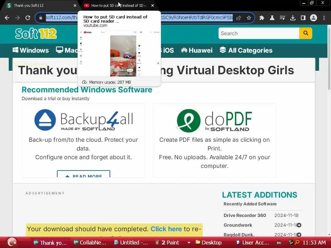331x248 pixels.
Task: Click the yellow search magnifier button
Action: tap(305, 33)
